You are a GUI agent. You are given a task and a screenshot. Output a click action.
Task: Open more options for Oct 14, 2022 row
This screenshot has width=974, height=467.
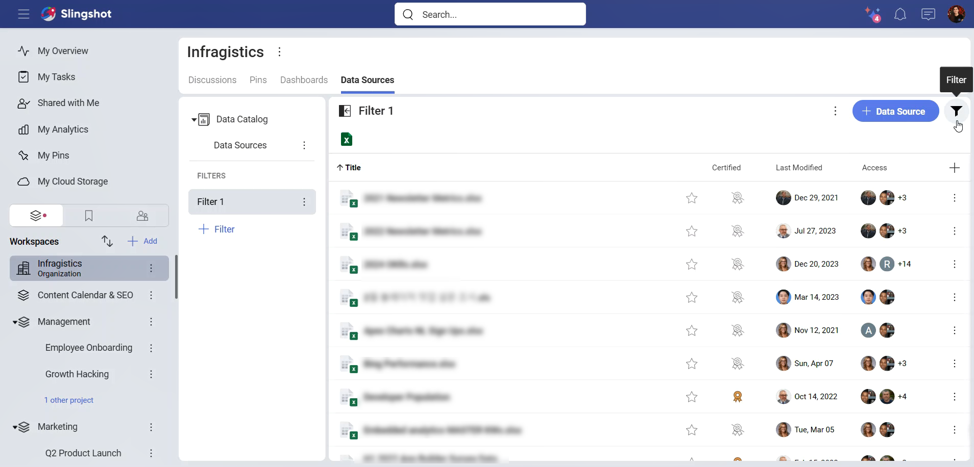[955, 397]
